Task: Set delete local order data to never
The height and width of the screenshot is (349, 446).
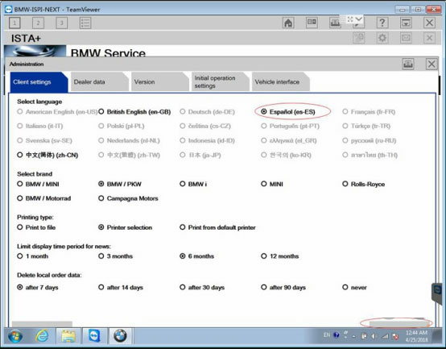Action: point(354,288)
